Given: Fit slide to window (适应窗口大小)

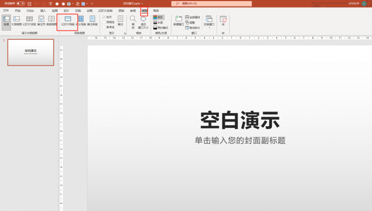Looking at the screenshot, I should point(143,22).
